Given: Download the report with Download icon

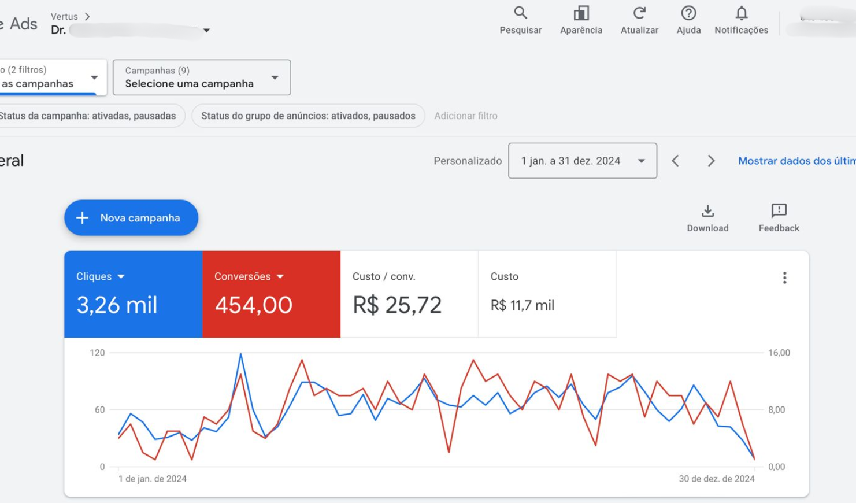Looking at the screenshot, I should (x=707, y=211).
